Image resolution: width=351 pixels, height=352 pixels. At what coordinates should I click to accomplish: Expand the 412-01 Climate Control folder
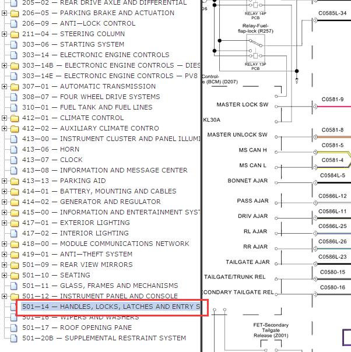click(4, 118)
